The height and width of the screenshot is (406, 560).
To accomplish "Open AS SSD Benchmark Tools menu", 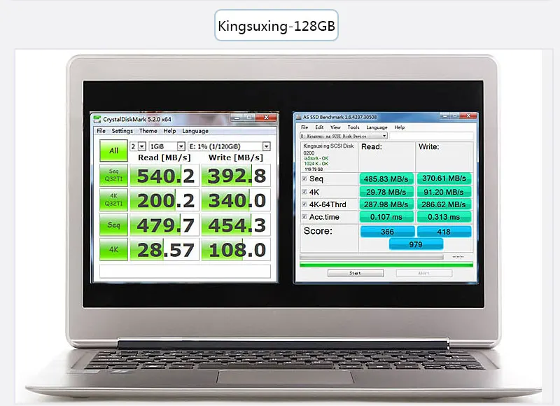I will pos(353,127).
